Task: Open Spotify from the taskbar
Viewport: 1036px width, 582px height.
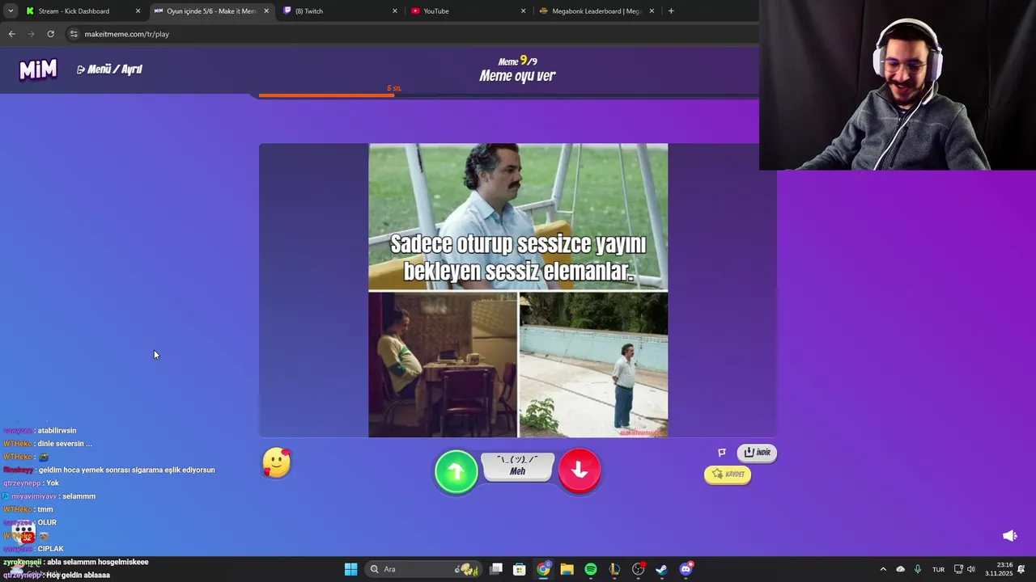Action: (591, 569)
